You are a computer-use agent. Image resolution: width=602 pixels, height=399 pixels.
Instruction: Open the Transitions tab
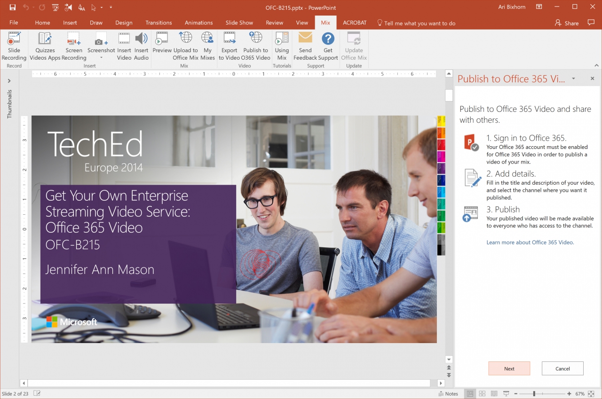coord(158,23)
